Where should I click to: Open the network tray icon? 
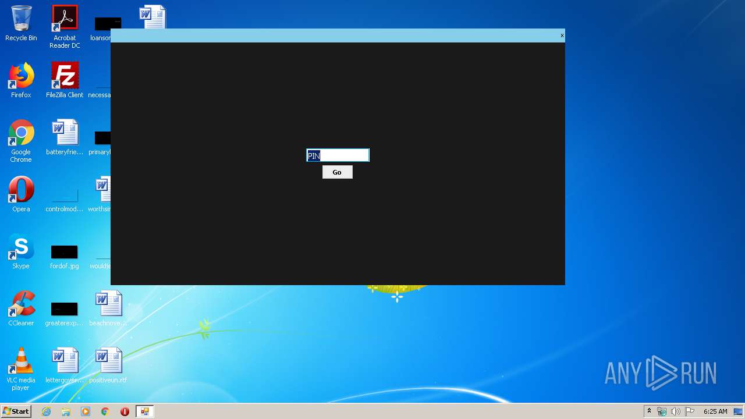(x=662, y=411)
